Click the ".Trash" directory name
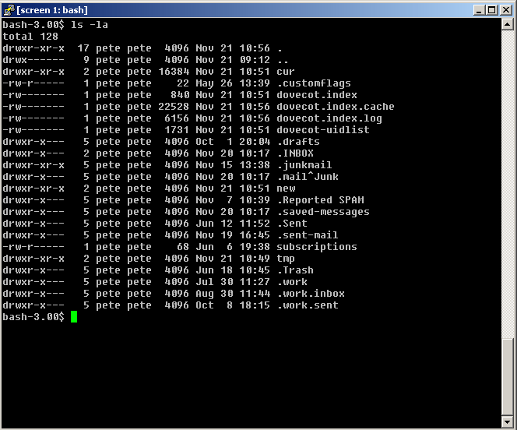 pos(295,270)
